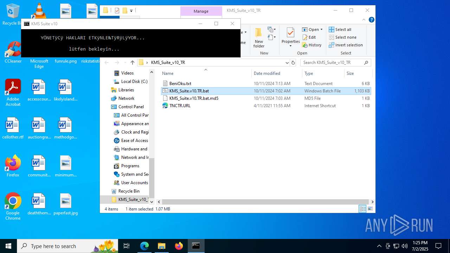
Task: Switch to the command prompt taskbar icon
Action: [196, 246]
